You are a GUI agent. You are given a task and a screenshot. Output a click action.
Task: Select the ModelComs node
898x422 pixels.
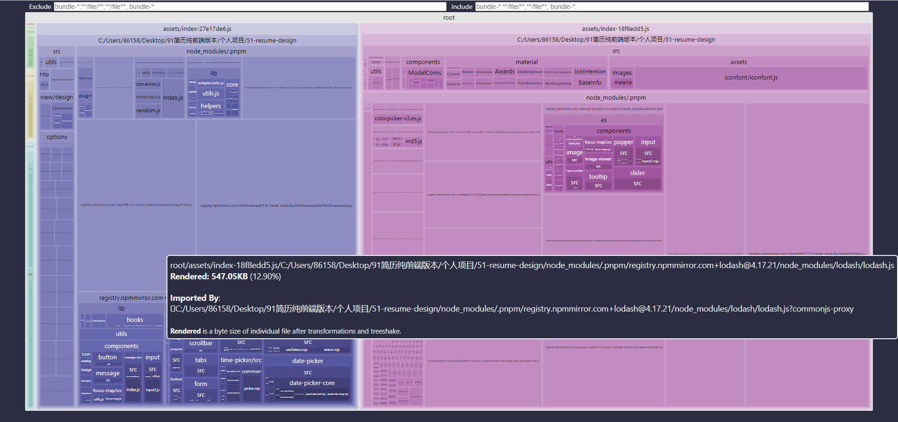pos(425,73)
